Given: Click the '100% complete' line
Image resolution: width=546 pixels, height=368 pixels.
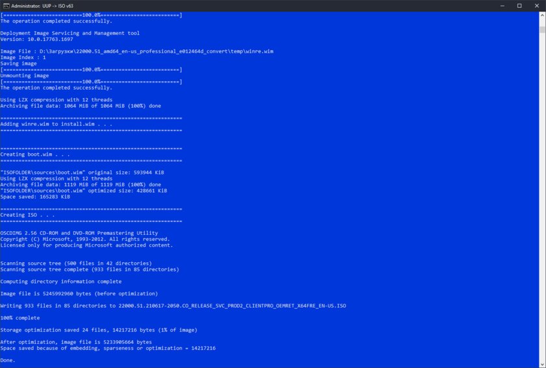Looking at the screenshot, I should (20, 318).
